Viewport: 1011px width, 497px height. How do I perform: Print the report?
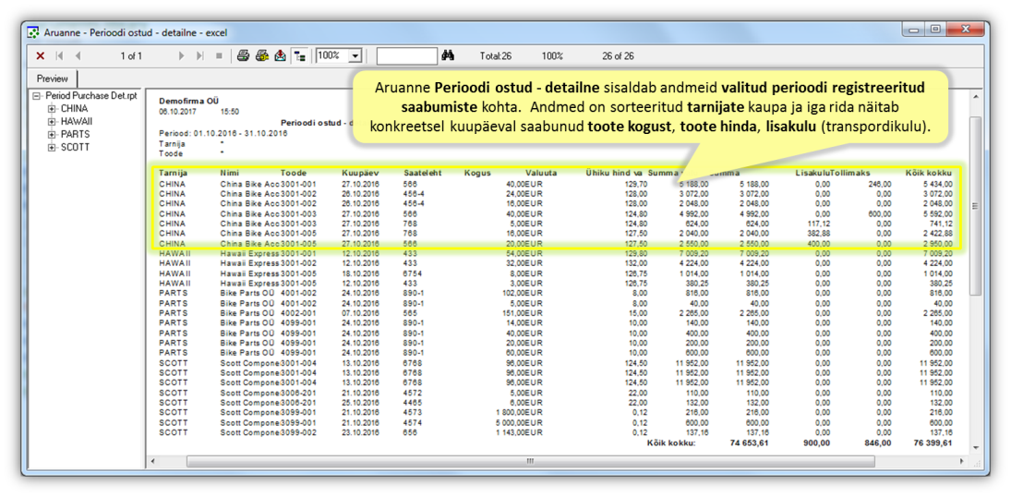pyautogui.click(x=243, y=56)
